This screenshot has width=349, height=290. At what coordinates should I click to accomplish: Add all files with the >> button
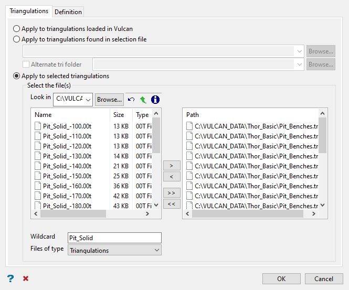coord(172,193)
